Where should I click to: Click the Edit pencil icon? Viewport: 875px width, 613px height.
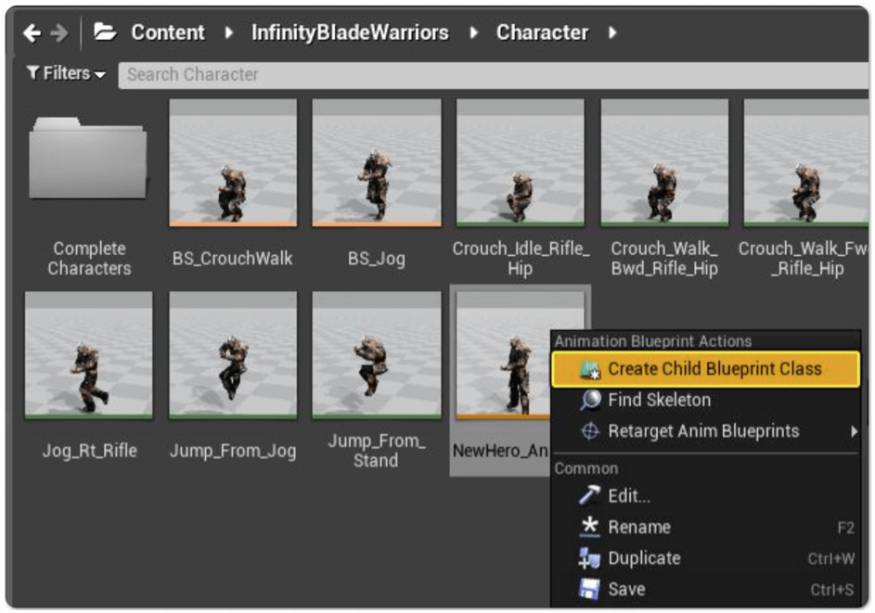(x=589, y=494)
